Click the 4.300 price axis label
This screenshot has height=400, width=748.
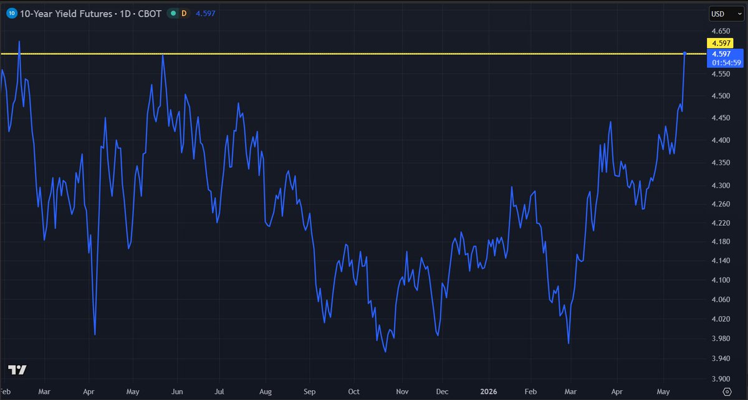click(721, 185)
